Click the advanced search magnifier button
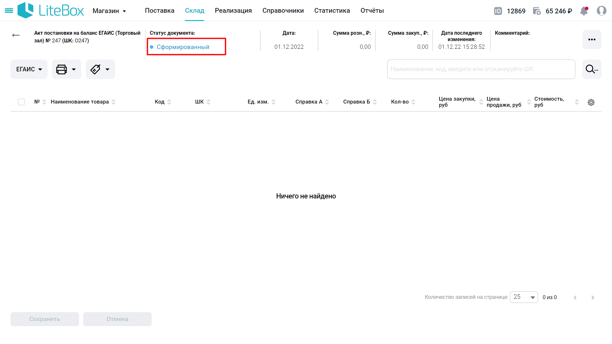 [592, 69]
